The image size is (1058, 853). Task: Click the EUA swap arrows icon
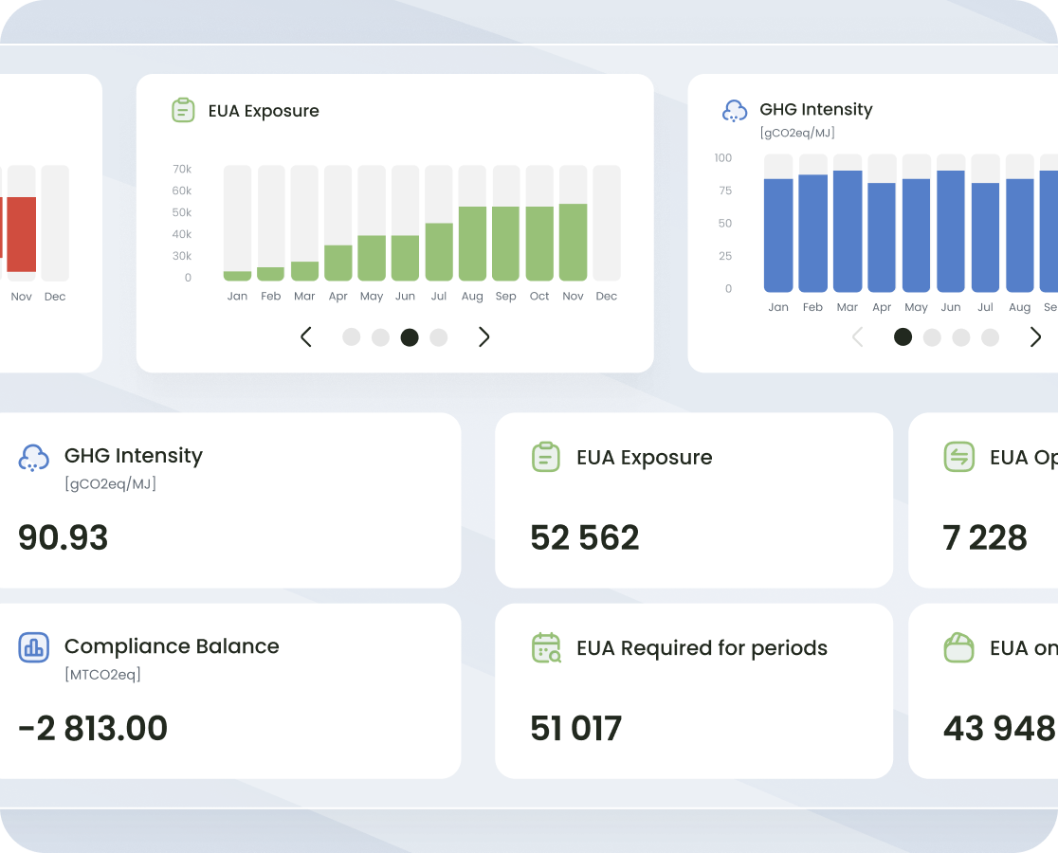pos(958,458)
